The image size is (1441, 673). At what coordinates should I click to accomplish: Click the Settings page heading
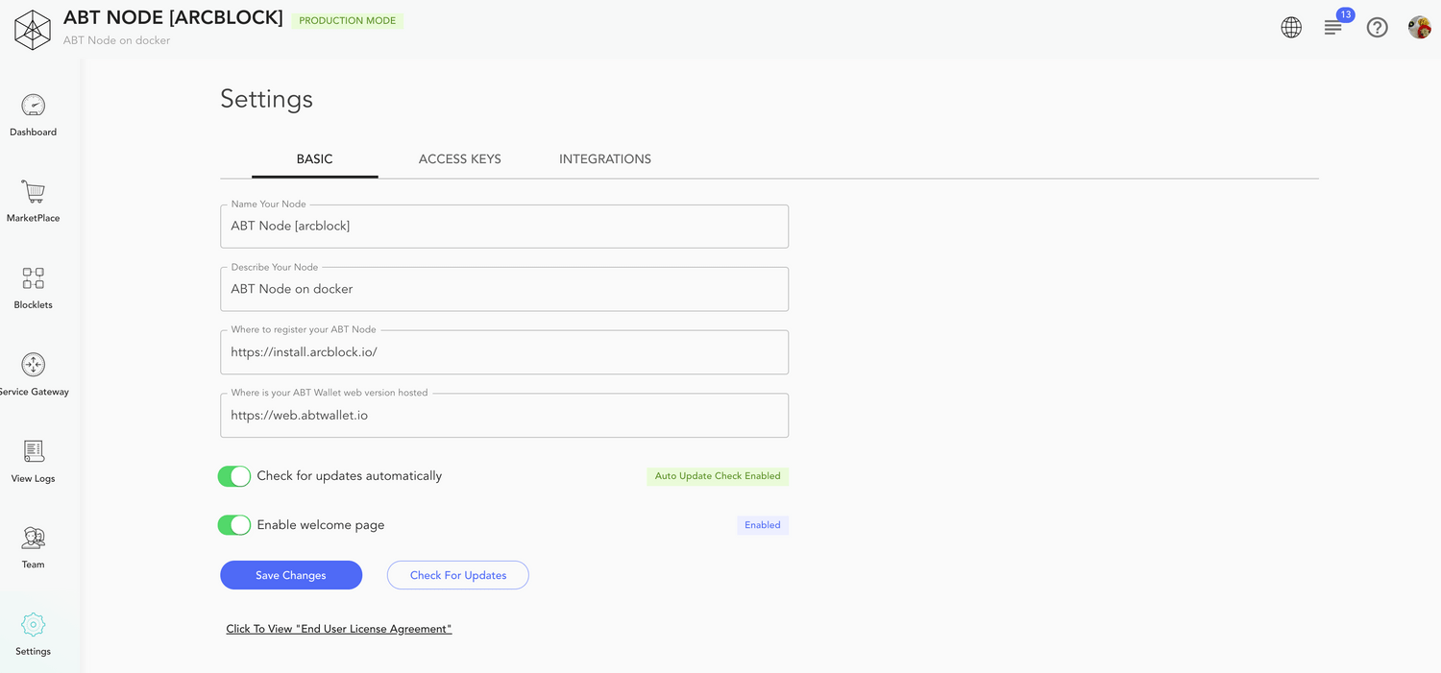[267, 99]
